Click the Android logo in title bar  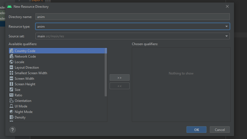(9, 7)
